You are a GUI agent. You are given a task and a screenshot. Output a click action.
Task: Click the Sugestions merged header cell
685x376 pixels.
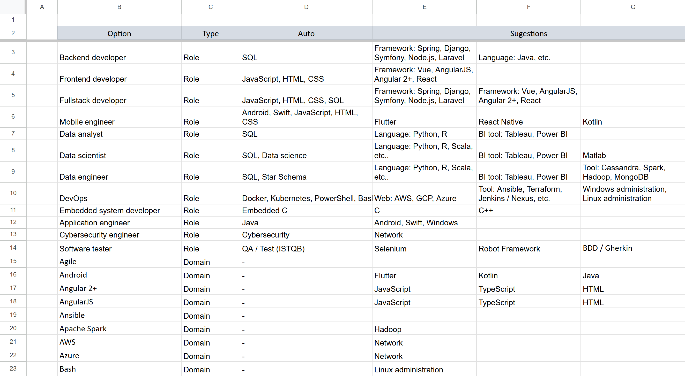point(528,34)
